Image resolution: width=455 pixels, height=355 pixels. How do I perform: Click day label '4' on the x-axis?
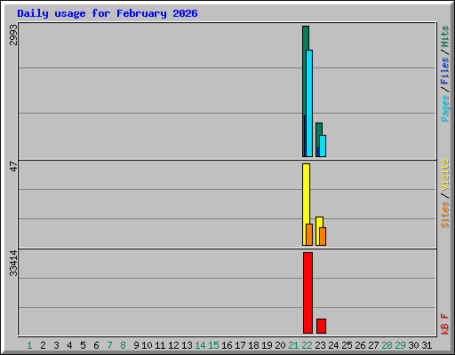click(69, 345)
